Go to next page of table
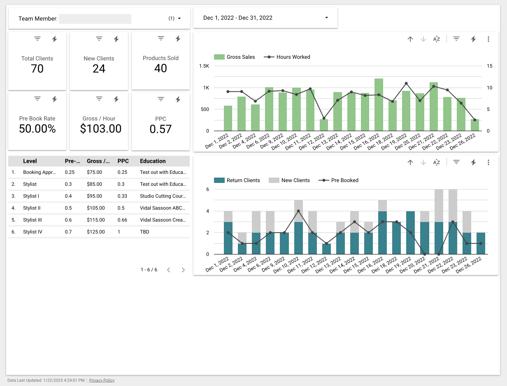 coord(183,270)
